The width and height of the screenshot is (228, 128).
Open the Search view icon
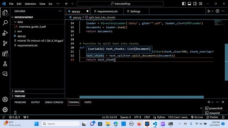pyautogui.click(x=5, y=23)
